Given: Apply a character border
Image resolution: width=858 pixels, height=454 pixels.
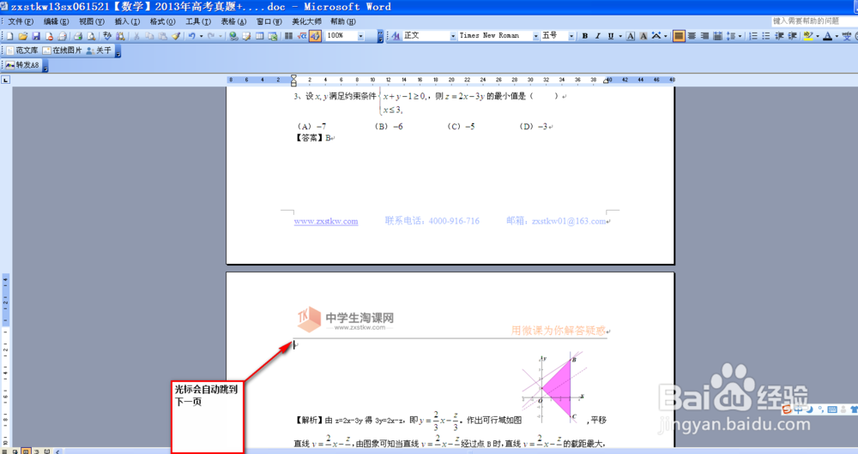Looking at the screenshot, I should coord(631,36).
